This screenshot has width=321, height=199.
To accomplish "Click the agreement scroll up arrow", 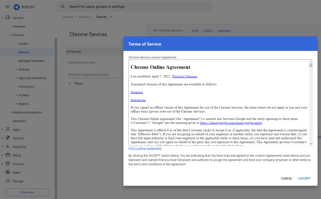I will (311, 62).
